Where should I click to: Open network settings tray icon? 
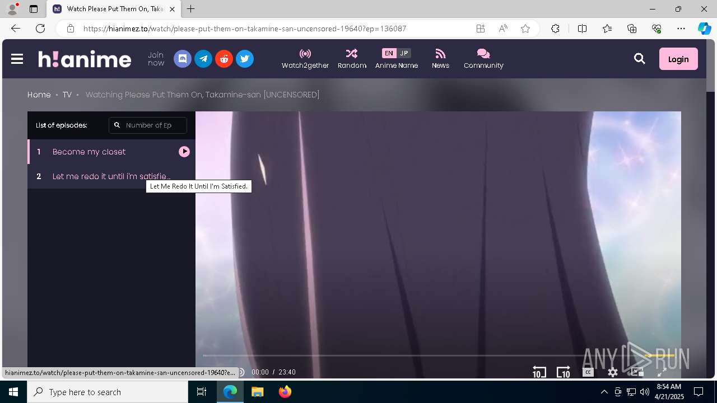[x=631, y=392]
